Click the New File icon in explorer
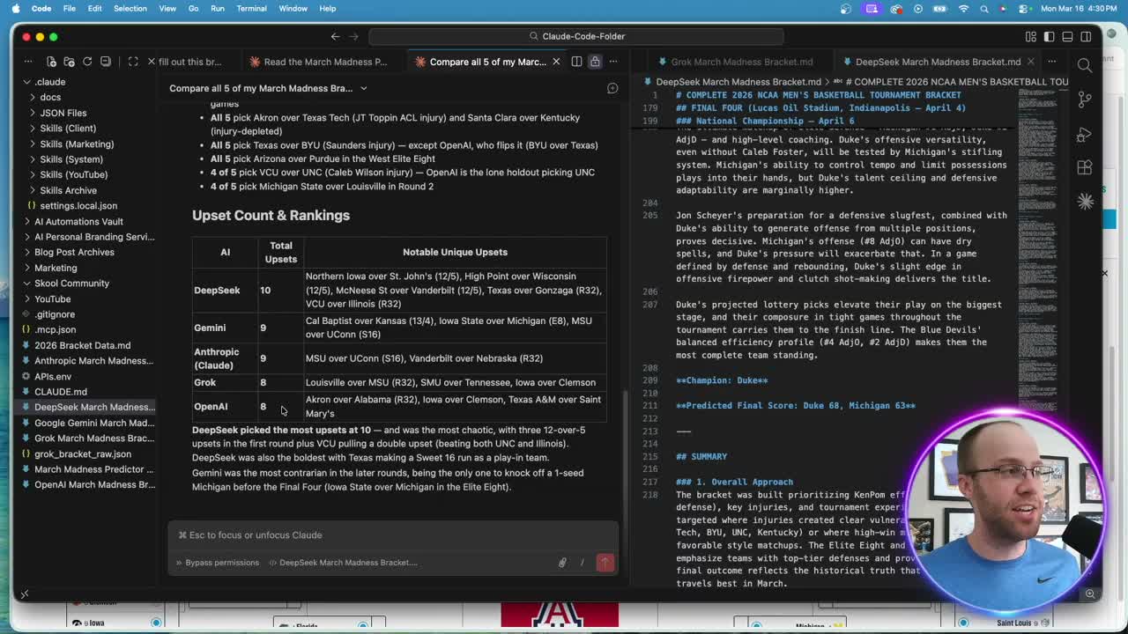 51,62
